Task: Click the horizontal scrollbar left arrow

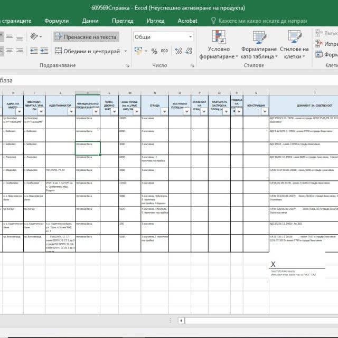Action: tap(182, 320)
